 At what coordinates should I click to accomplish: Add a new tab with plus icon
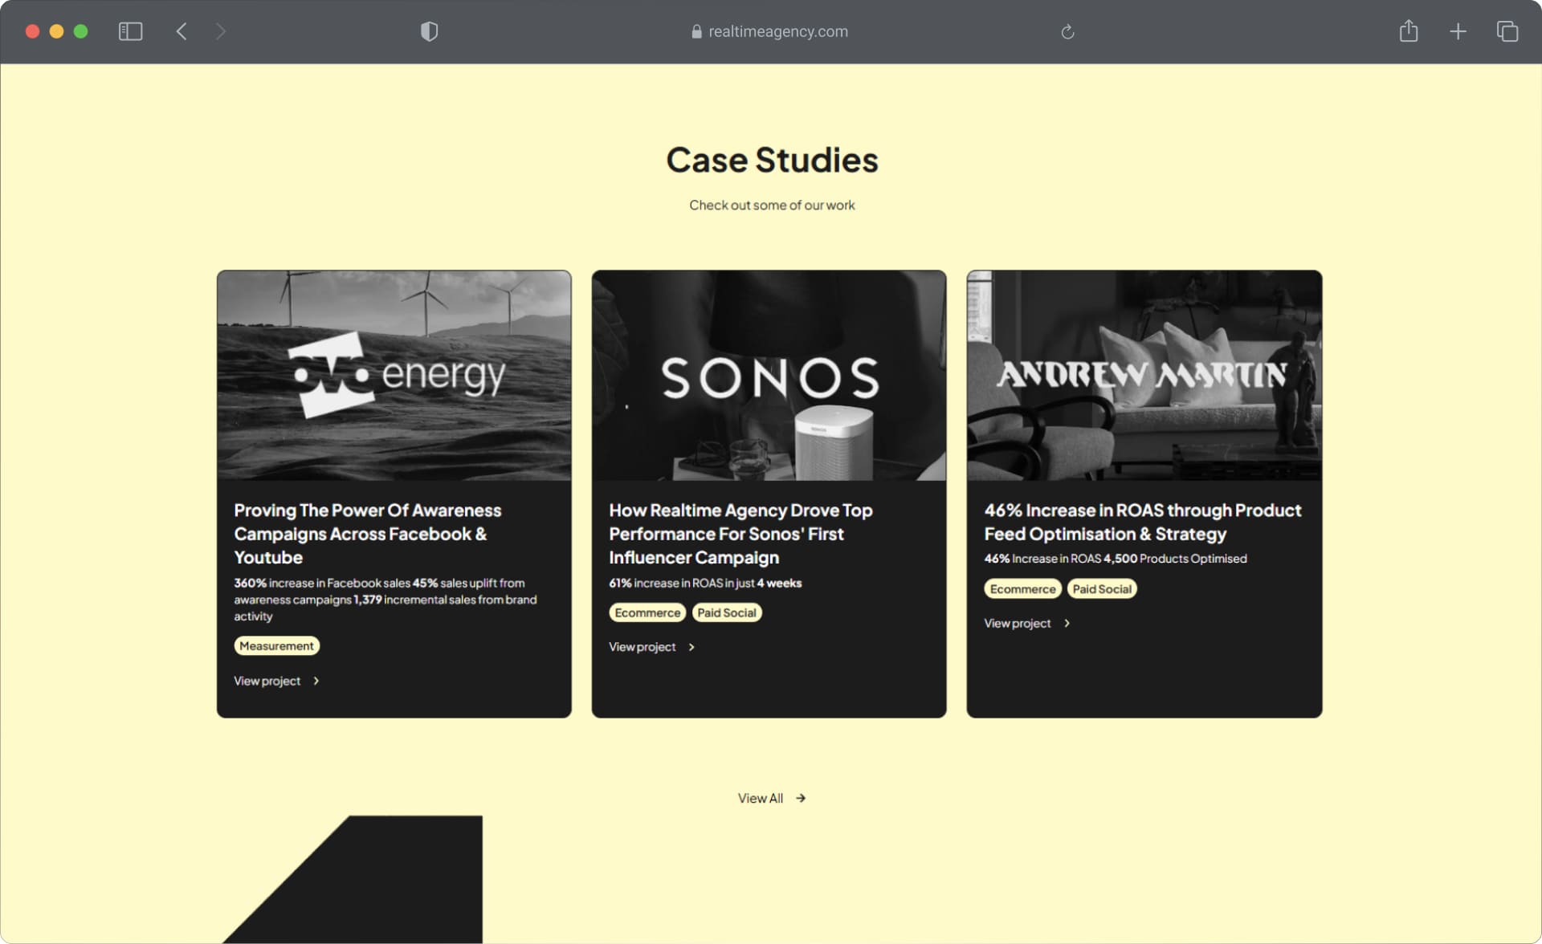(1458, 31)
